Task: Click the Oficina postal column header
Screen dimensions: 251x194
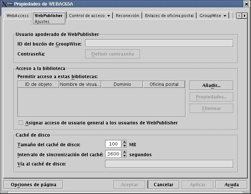Action: click(164, 84)
